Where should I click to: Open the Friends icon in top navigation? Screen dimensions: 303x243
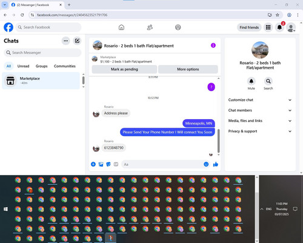(150, 27)
